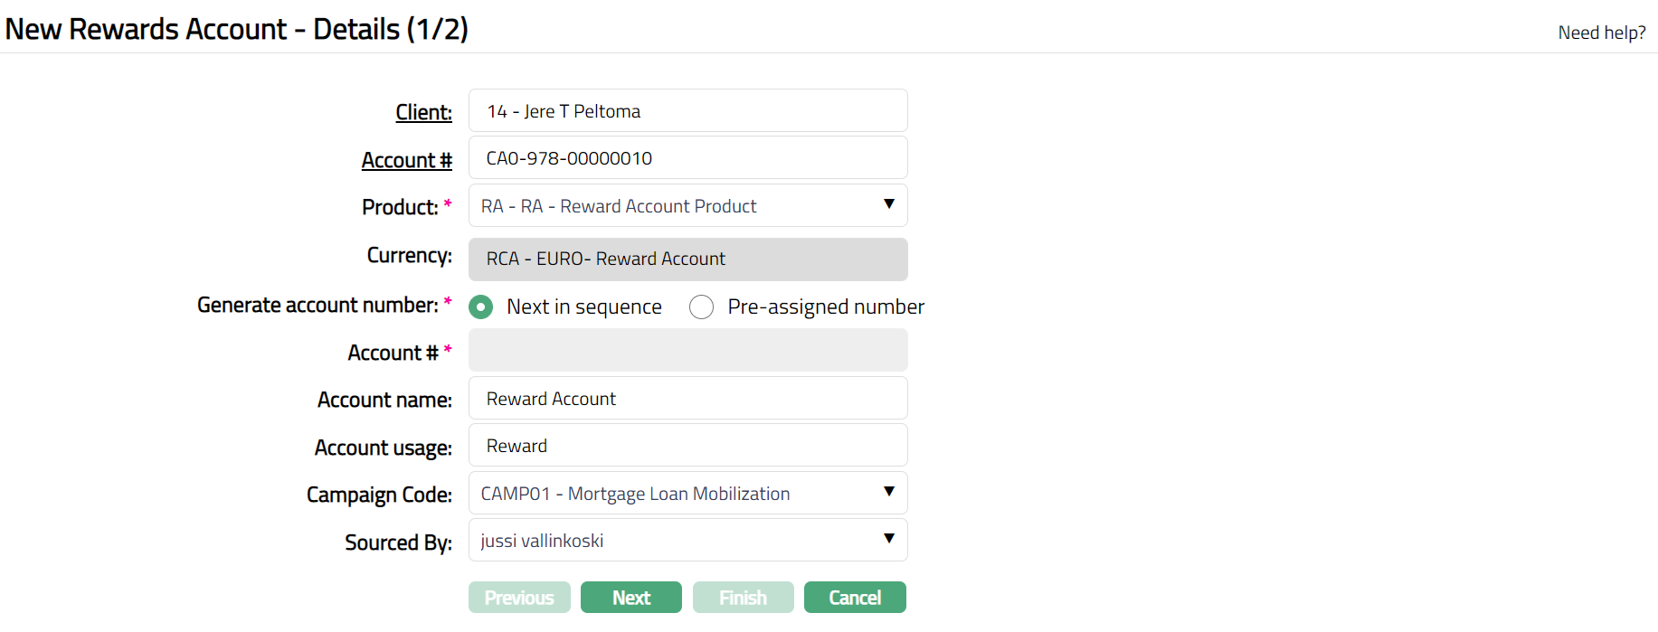Image resolution: width=1658 pixels, height=632 pixels.
Task: Click the Client field showing Jere T Peltoma
Action: pos(687,111)
